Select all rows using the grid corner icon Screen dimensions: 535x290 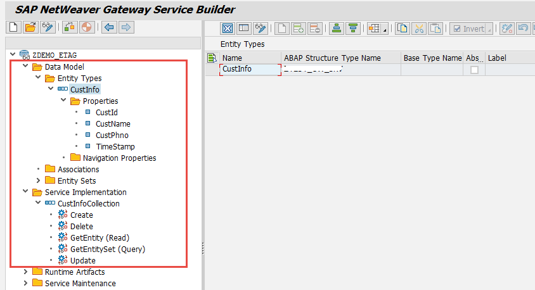click(212, 58)
